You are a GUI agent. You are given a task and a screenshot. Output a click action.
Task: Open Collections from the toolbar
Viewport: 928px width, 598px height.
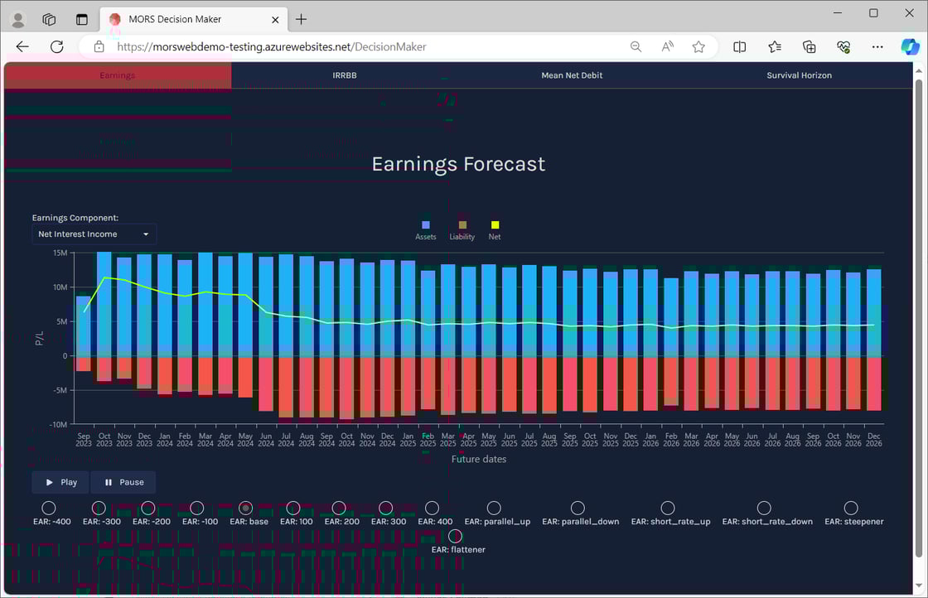point(810,46)
